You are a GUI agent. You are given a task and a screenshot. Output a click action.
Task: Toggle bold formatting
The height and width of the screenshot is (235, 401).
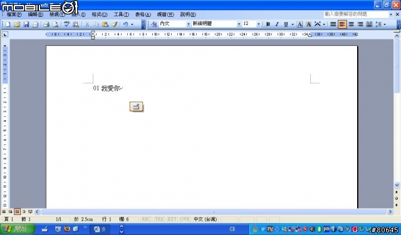pyautogui.click(x=268, y=24)
